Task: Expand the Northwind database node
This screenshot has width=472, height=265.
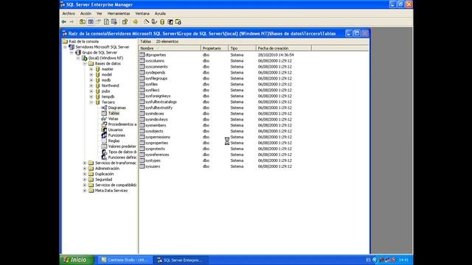Action: [91, 85]
